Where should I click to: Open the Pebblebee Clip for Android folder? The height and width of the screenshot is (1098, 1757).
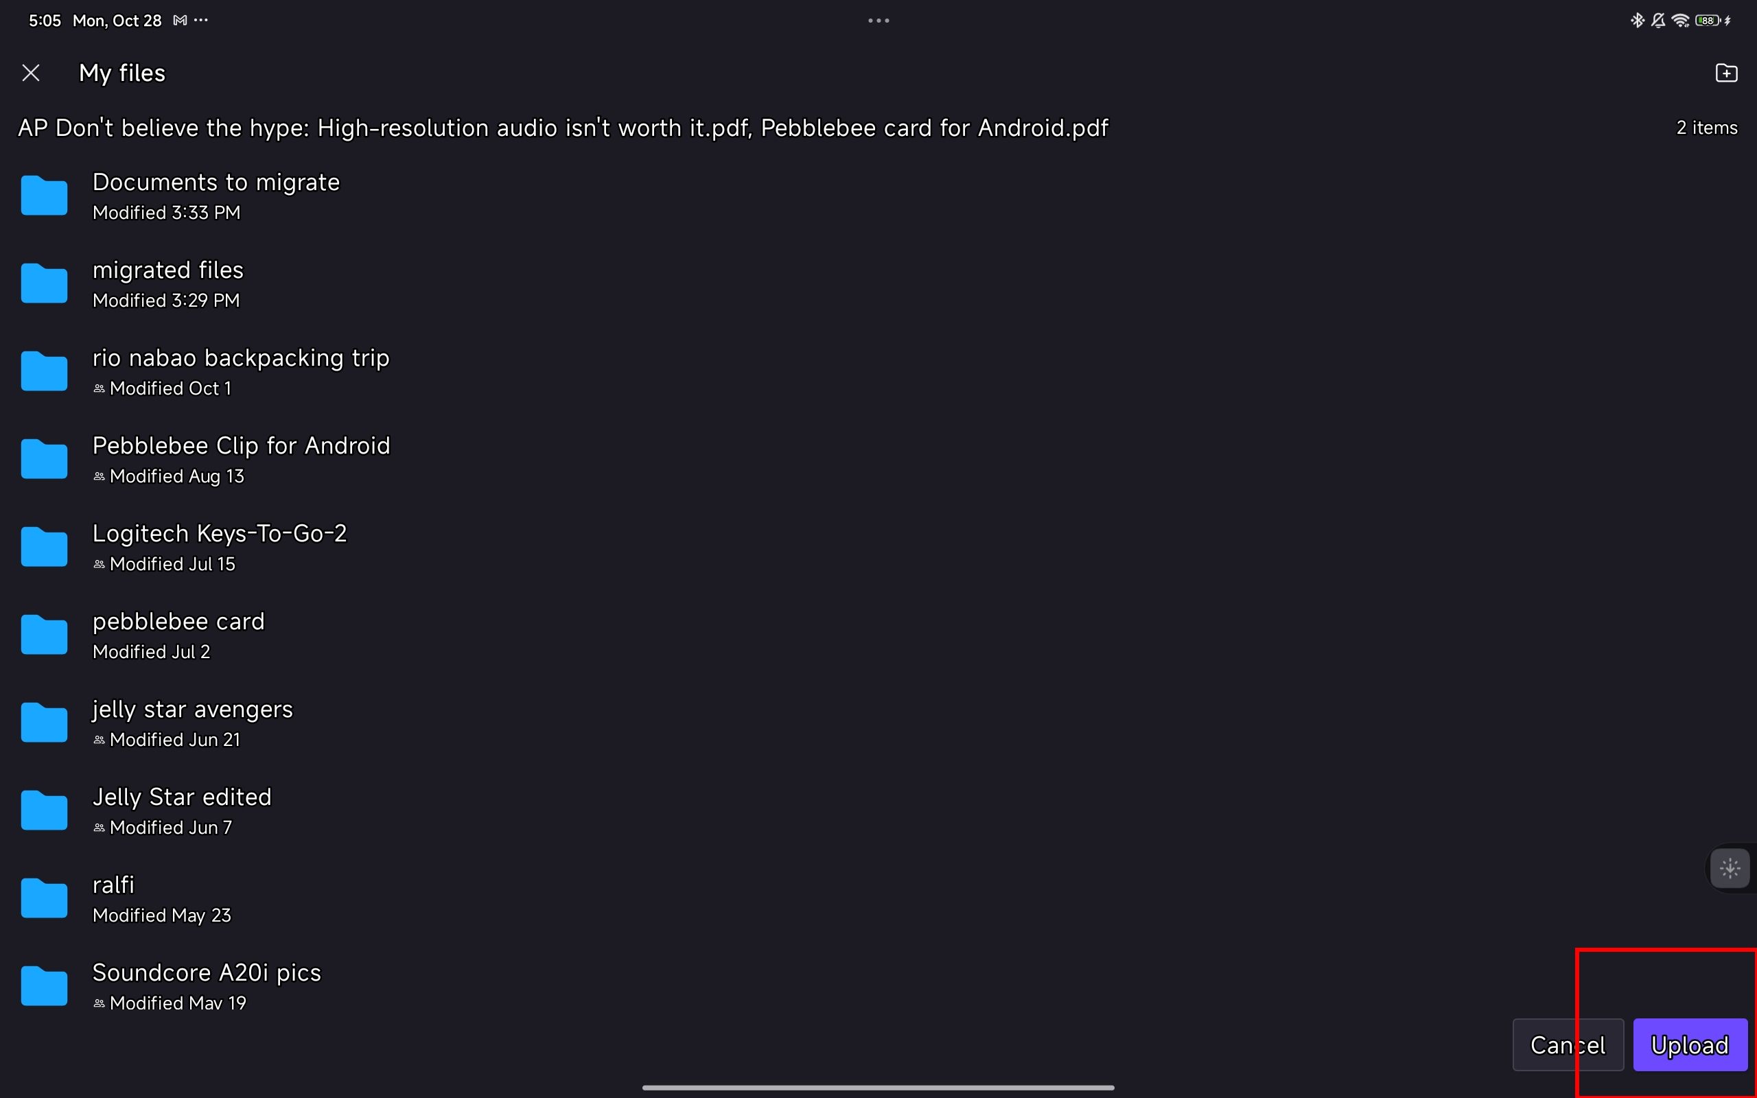coord(242,458)
